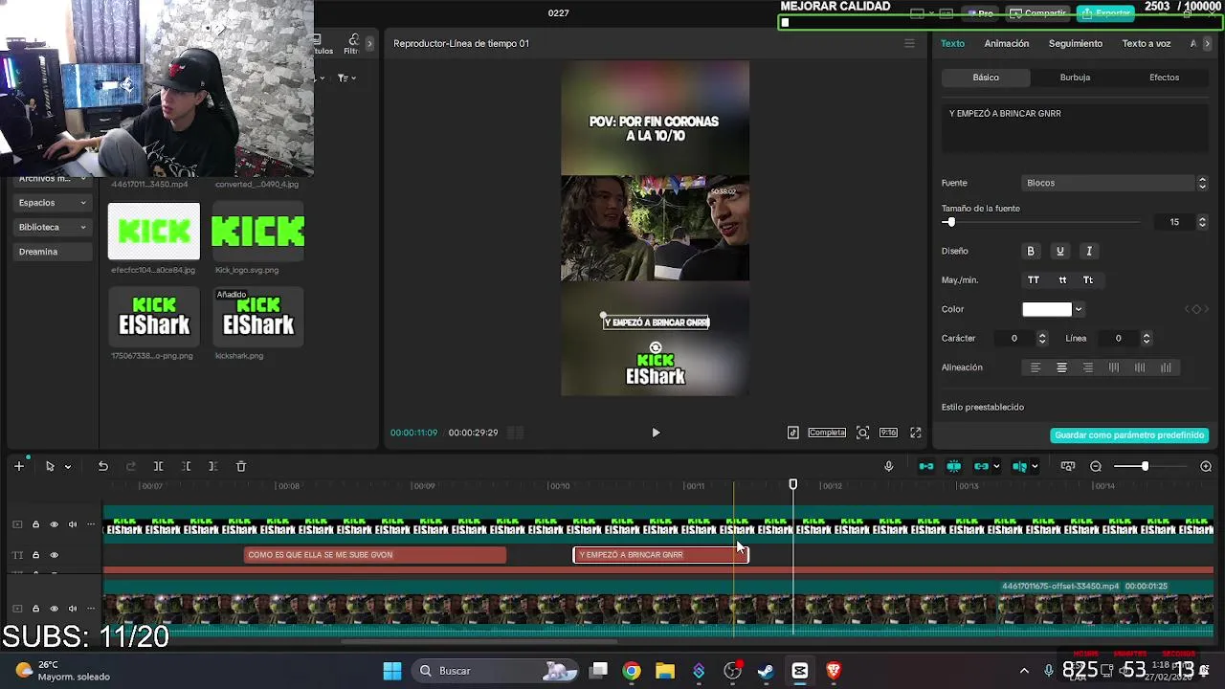Viewport: 1225px width, 689px height.
Task: Click the playhead marker on the ruler
Action: coord(792,485)
